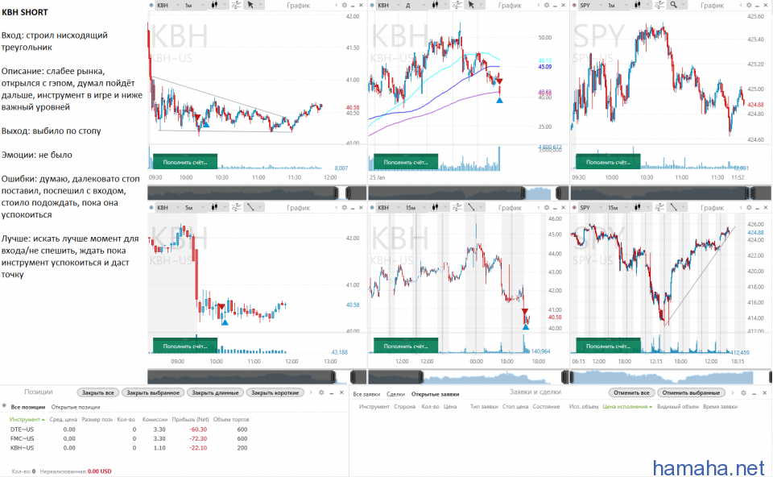Open timeframe dropdown 5м on KBH chart
This screenshot has width=773, height=477.
[194, 208]
